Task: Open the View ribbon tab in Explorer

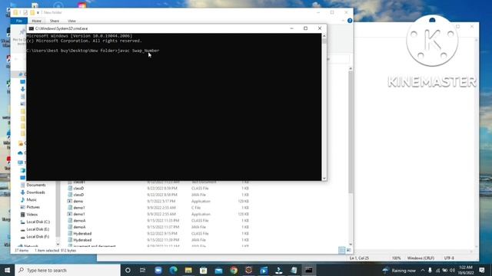Action: tap(71, 21)
